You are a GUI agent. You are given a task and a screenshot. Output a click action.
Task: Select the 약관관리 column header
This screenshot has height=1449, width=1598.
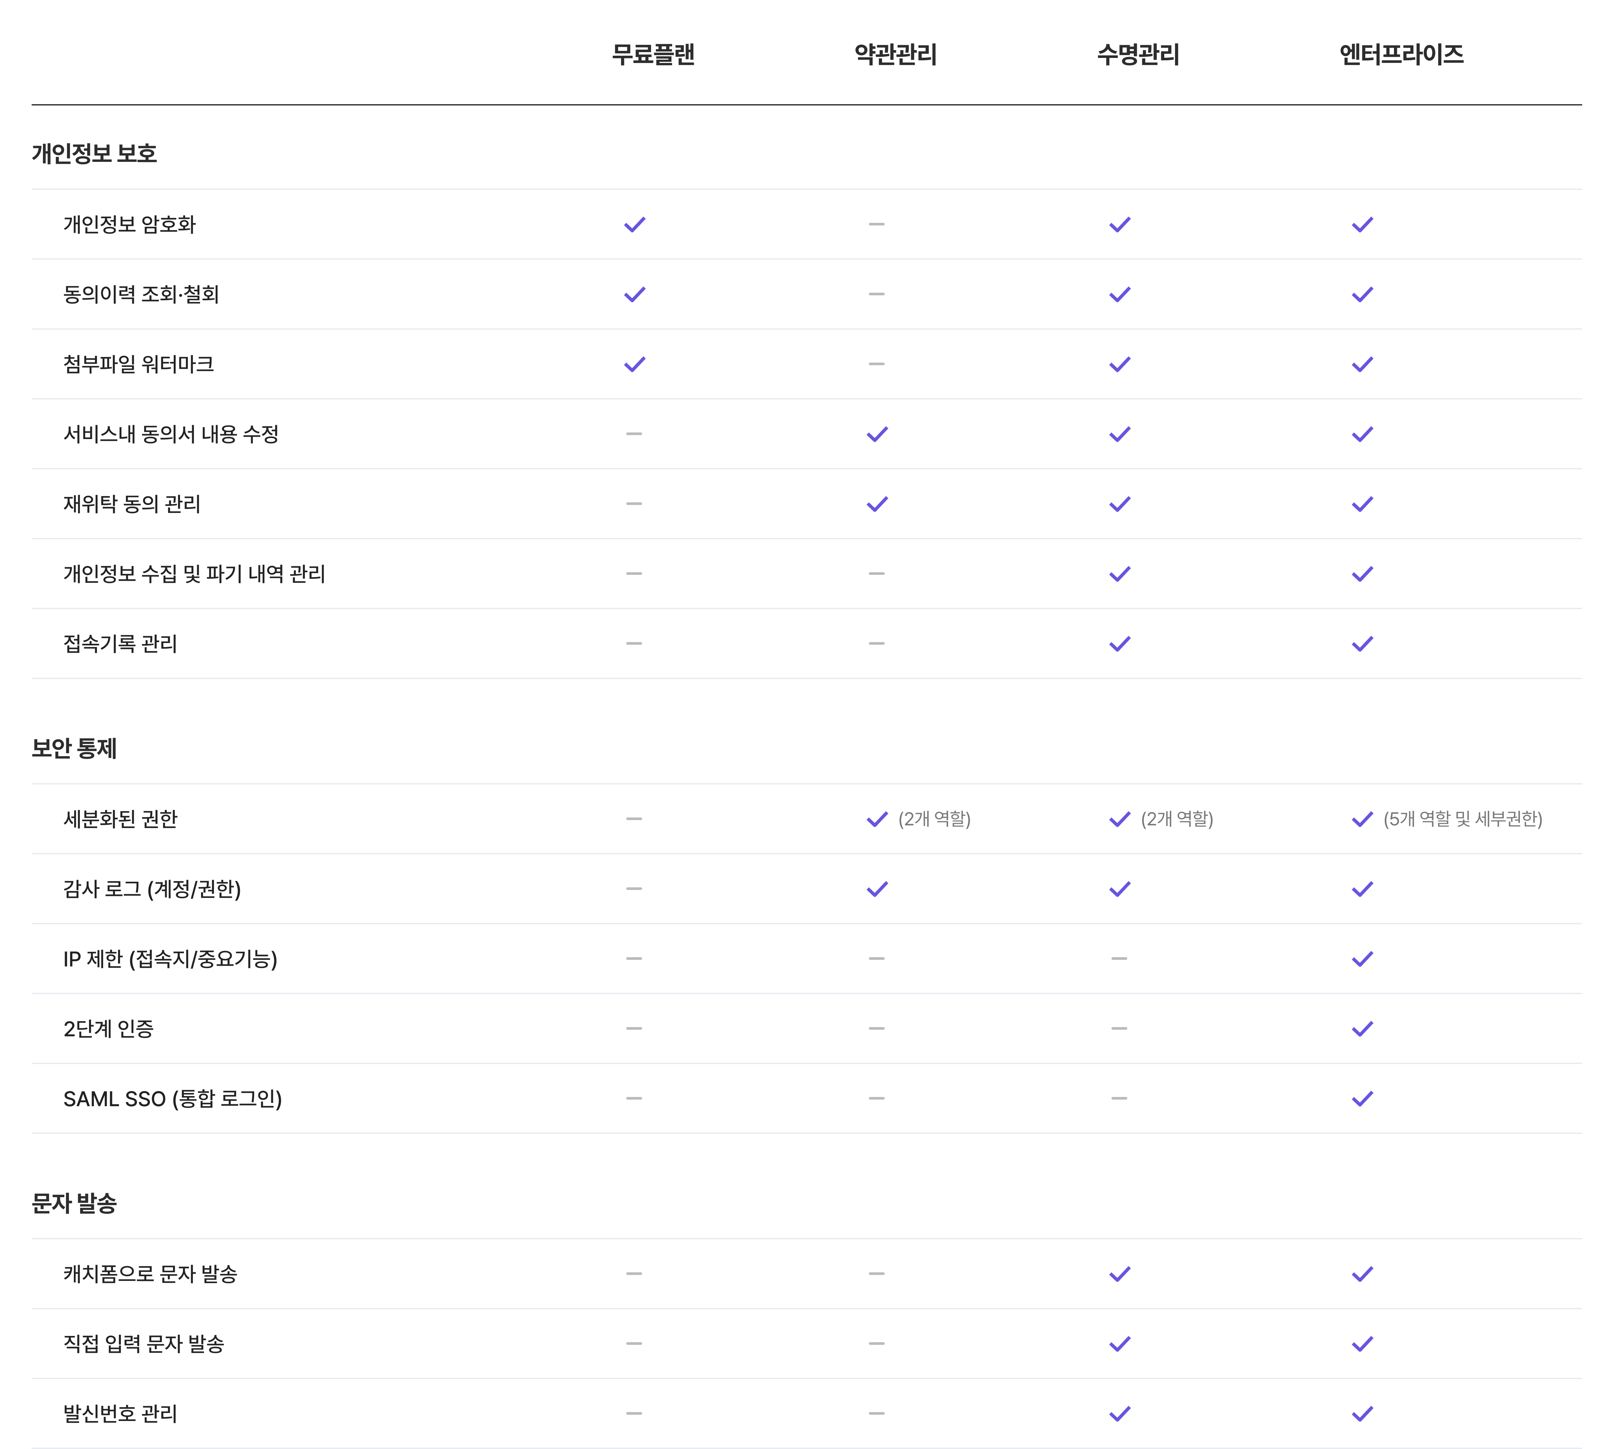(x=896, y=54)
